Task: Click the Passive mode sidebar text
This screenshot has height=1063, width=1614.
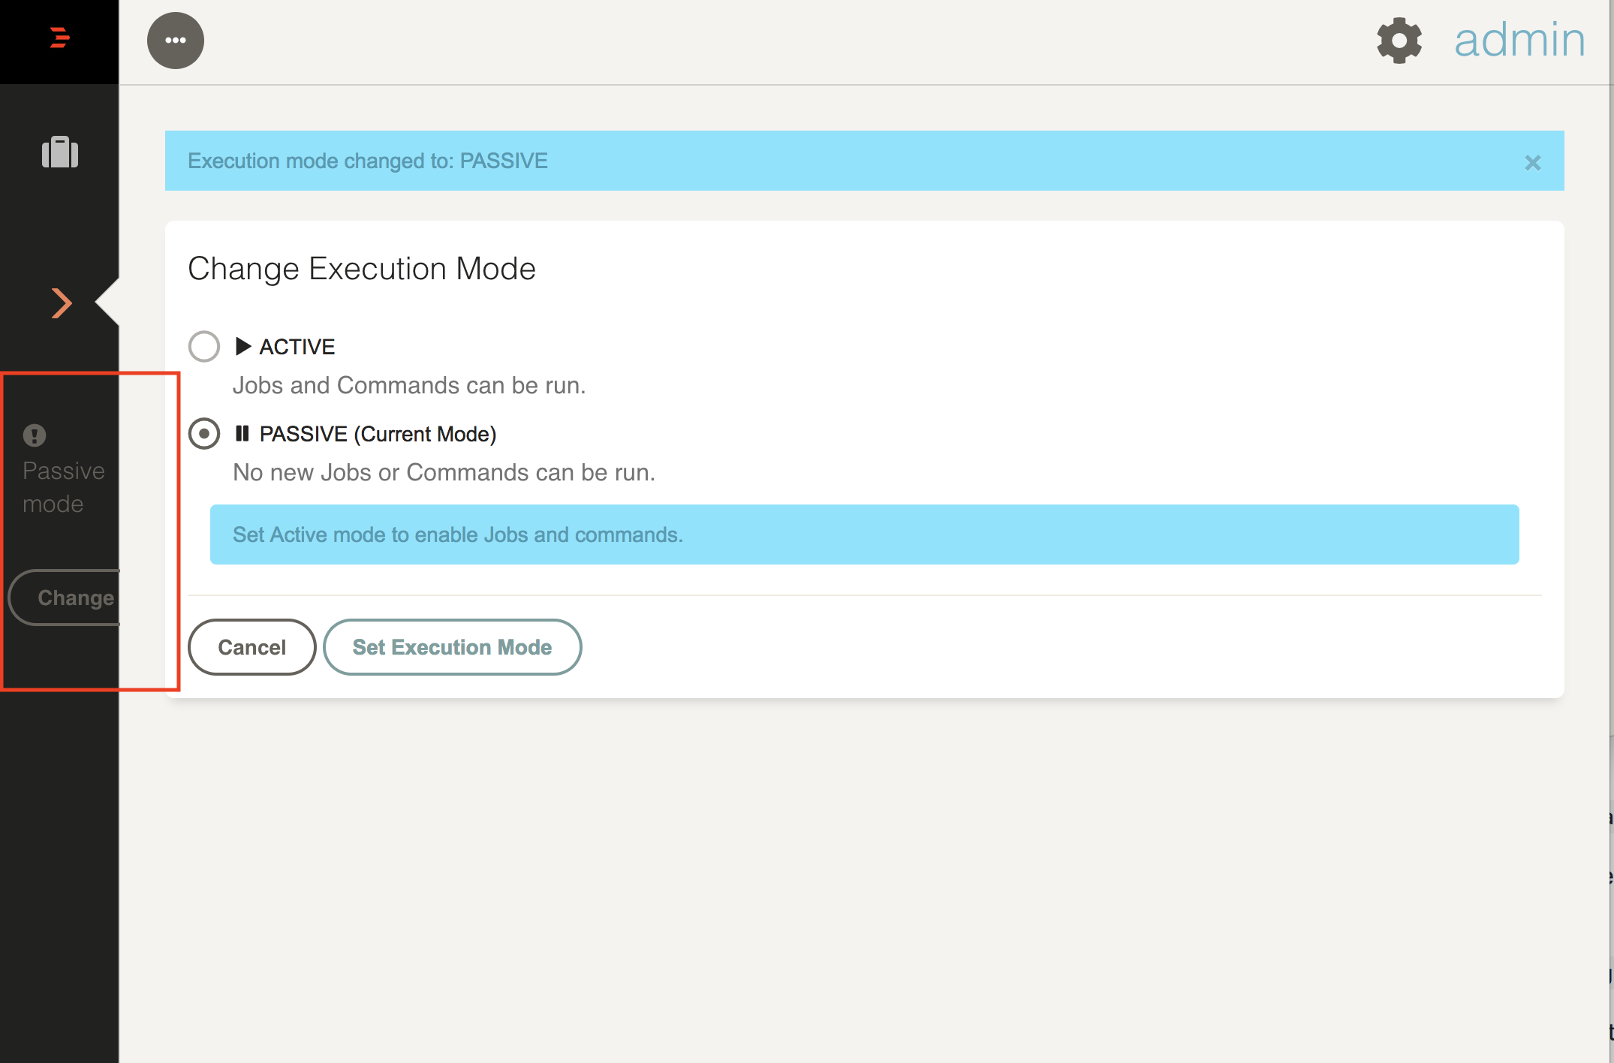Action: [x=63, y=487]
